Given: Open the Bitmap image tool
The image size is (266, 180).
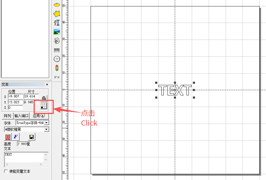Looking at the screenshot, I should pyautogui.click(x=56, y=32).
